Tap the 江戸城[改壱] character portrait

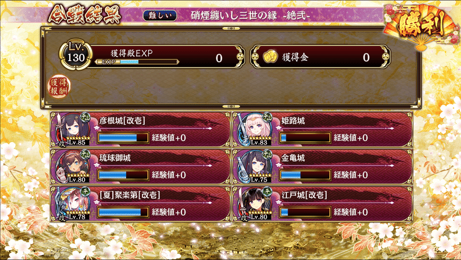click(x=254, y=204)
